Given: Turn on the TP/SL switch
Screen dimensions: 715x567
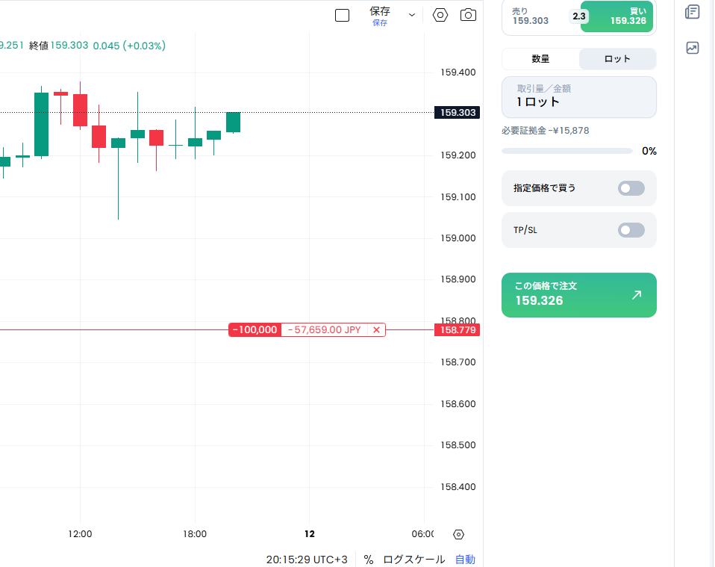Looking at the screenshot, I should point(631,230).
